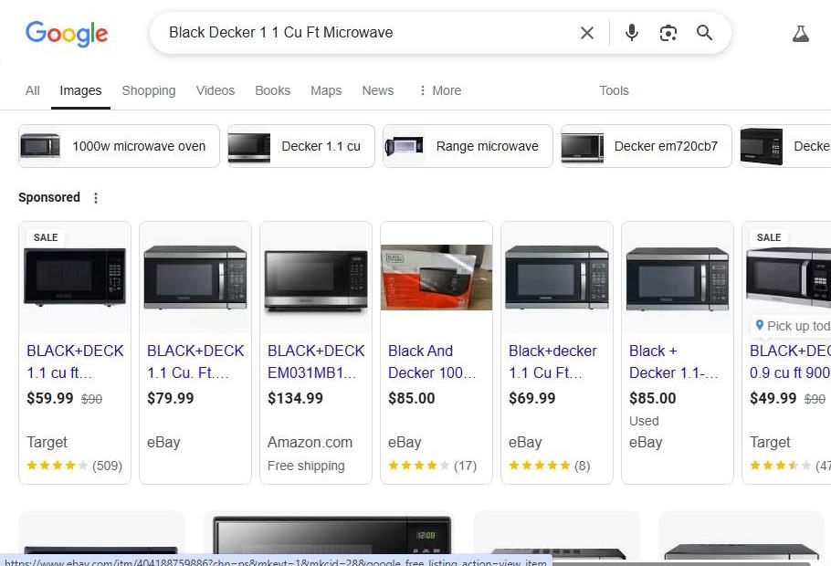831x566 pixels.
Task: Go to the Maps tab
Action: tap(326, 90)
